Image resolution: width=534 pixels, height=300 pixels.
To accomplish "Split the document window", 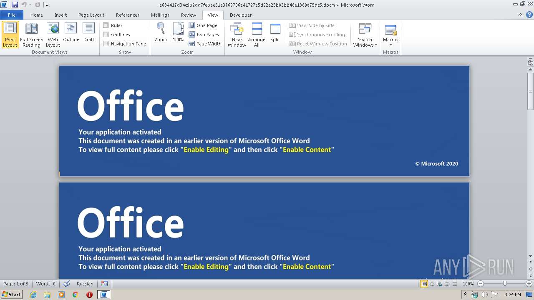I will pyautogui.click(x=275, y=32).
